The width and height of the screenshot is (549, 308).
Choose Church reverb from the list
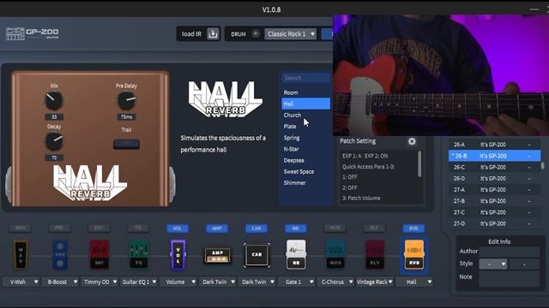coord(305,115)
